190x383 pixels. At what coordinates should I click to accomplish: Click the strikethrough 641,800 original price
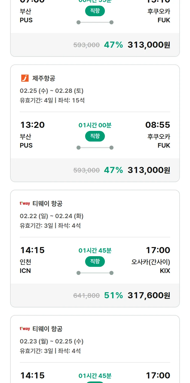[x=86, y=296]
